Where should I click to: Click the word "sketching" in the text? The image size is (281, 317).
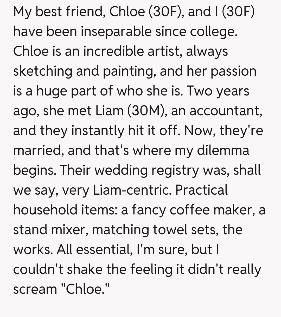(43, 71)
